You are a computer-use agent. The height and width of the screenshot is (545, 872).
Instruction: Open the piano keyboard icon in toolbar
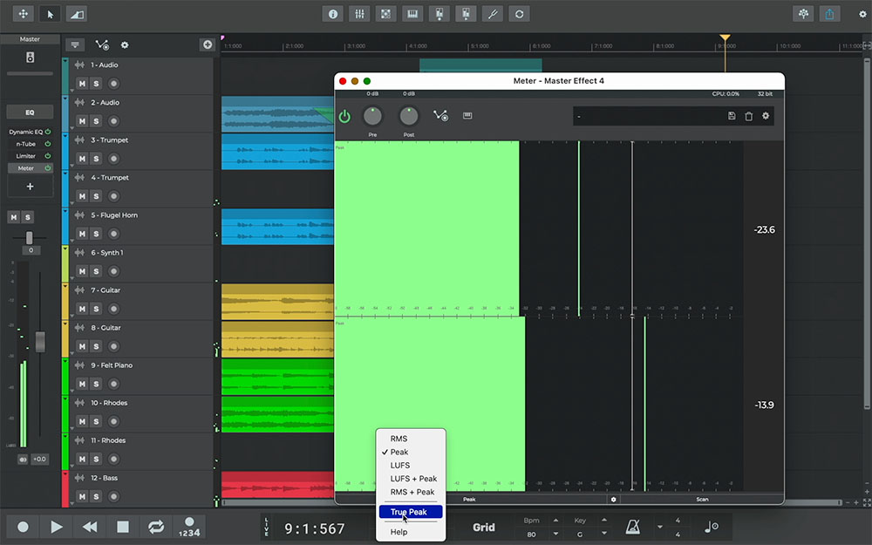pos(412,14)
